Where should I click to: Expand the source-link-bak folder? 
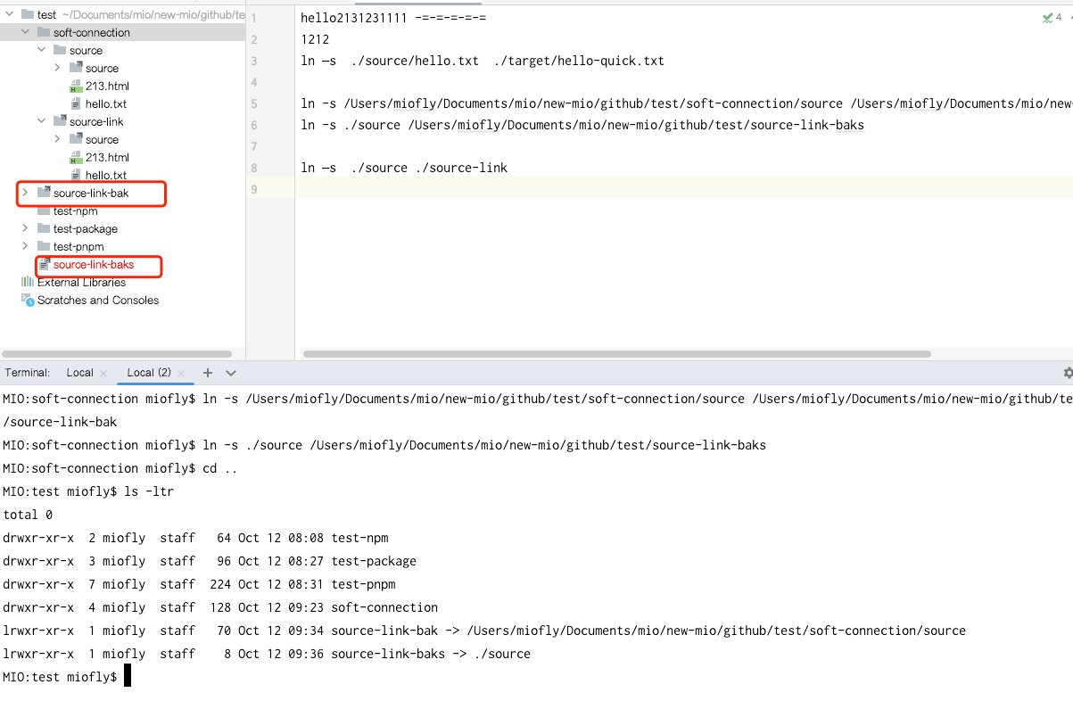tap(25, 193)
